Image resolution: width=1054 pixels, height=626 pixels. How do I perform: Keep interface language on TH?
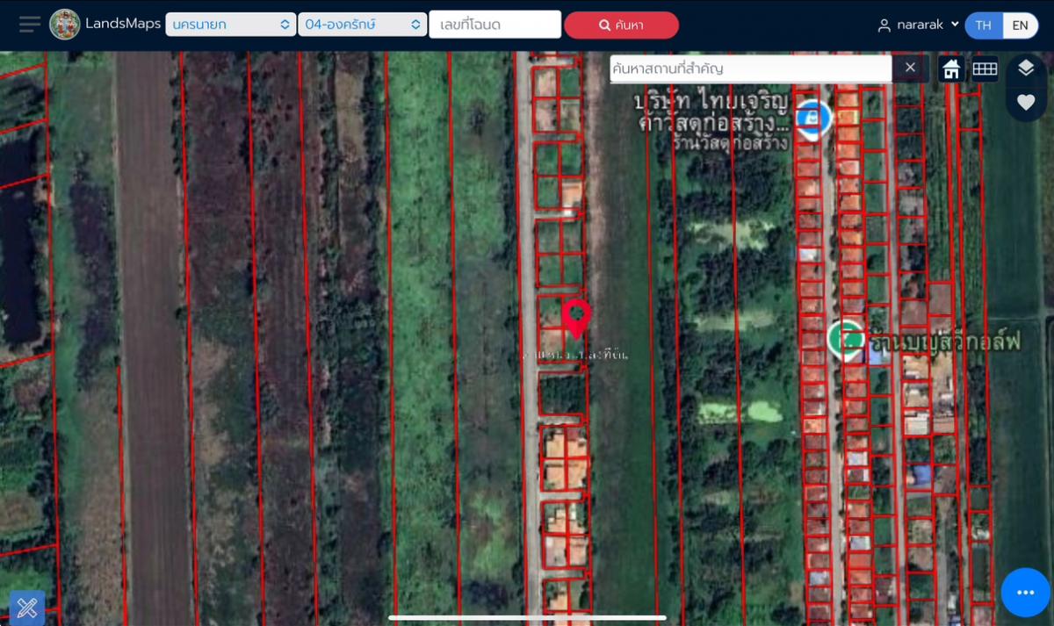tap(983, 25)
